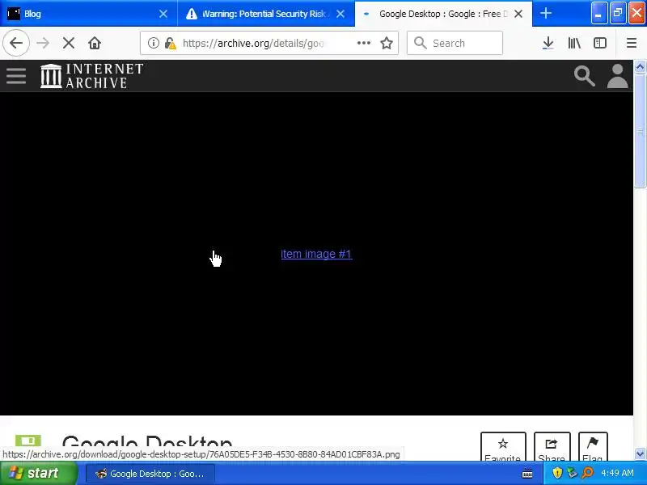Click the green safely-remove tray icon

pyautogui.click(x=572, y=473)
